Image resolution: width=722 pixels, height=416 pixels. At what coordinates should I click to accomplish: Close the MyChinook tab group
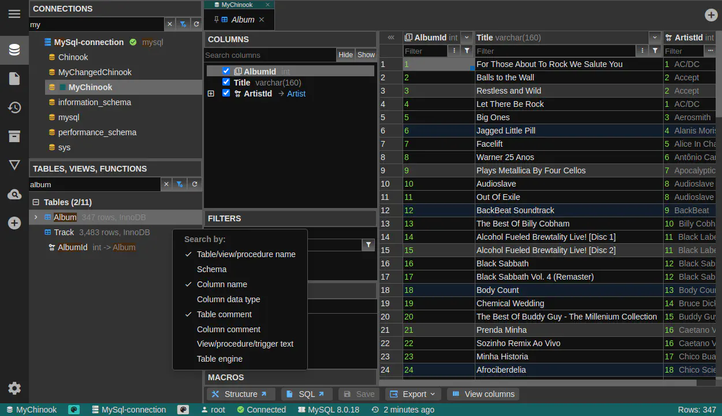click(x=267, y=5)
